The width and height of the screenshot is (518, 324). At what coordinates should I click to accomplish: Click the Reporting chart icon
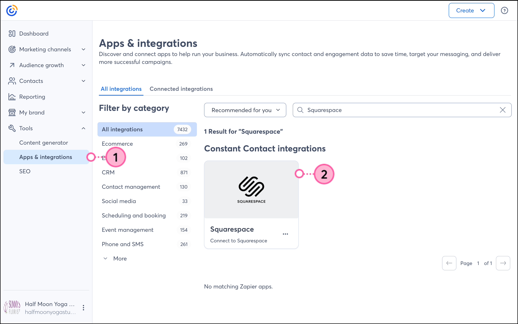[x=12, y=97]
